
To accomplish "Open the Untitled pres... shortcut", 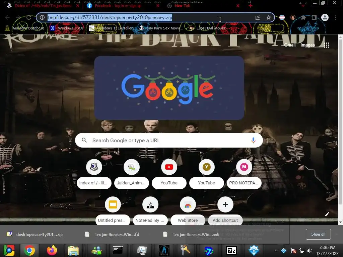I will 113,211.
